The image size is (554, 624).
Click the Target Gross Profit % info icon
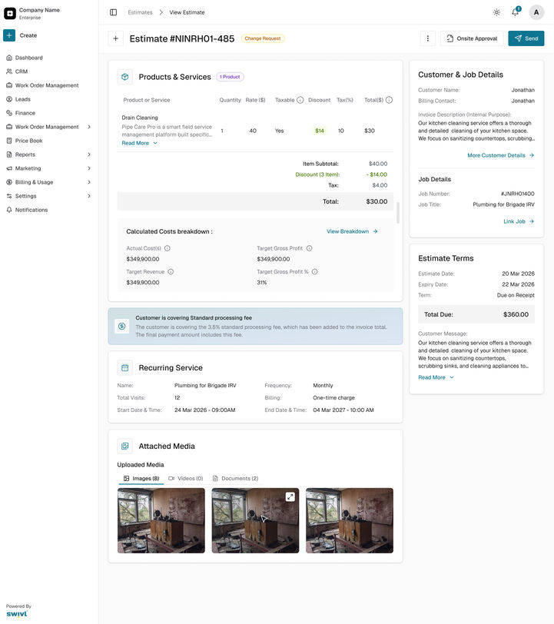click(x=315, y=272)
